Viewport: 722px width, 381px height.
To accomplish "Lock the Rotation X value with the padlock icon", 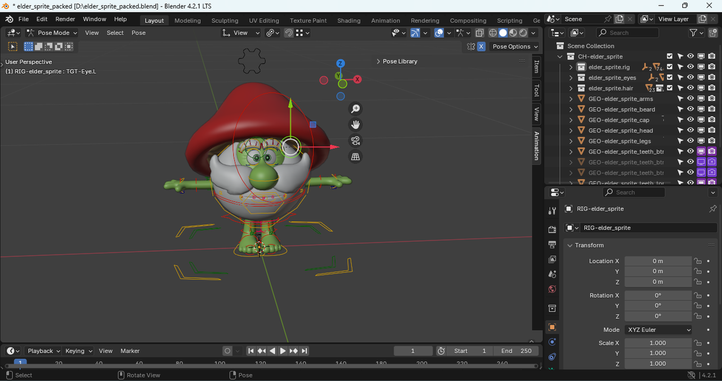I will pyautogui.click(x=698, y=295).
